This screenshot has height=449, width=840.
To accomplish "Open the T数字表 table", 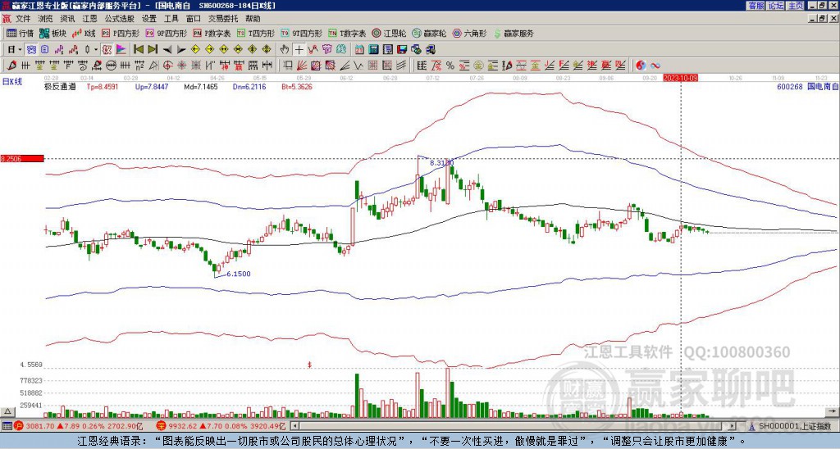I will point(347,33).
